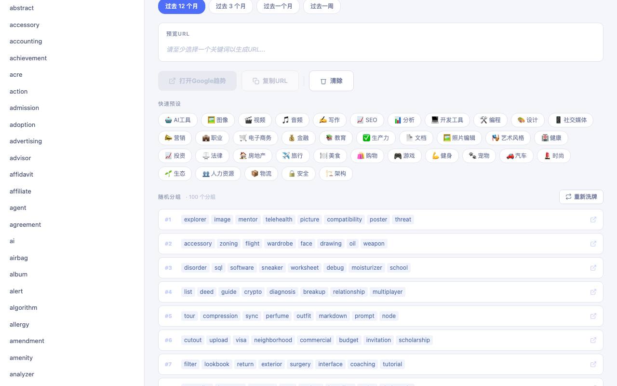This screenshot has height=386, width=617.
Task: Click the 'crypto' tag in group #4
Action: 253,292
